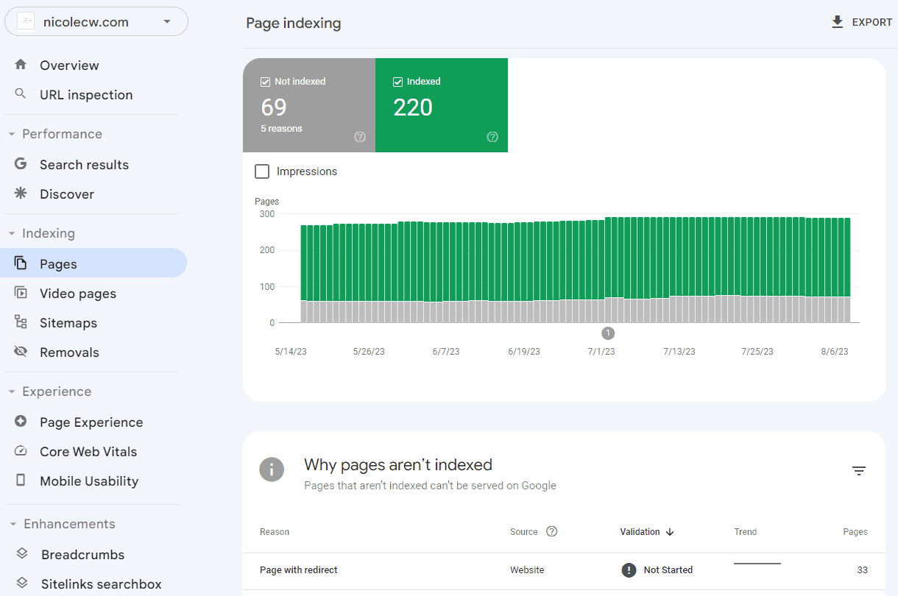Click the info icon beside Why pages aren't indexed
Viewport: 898px width, 596px height.
pos(272,469)
